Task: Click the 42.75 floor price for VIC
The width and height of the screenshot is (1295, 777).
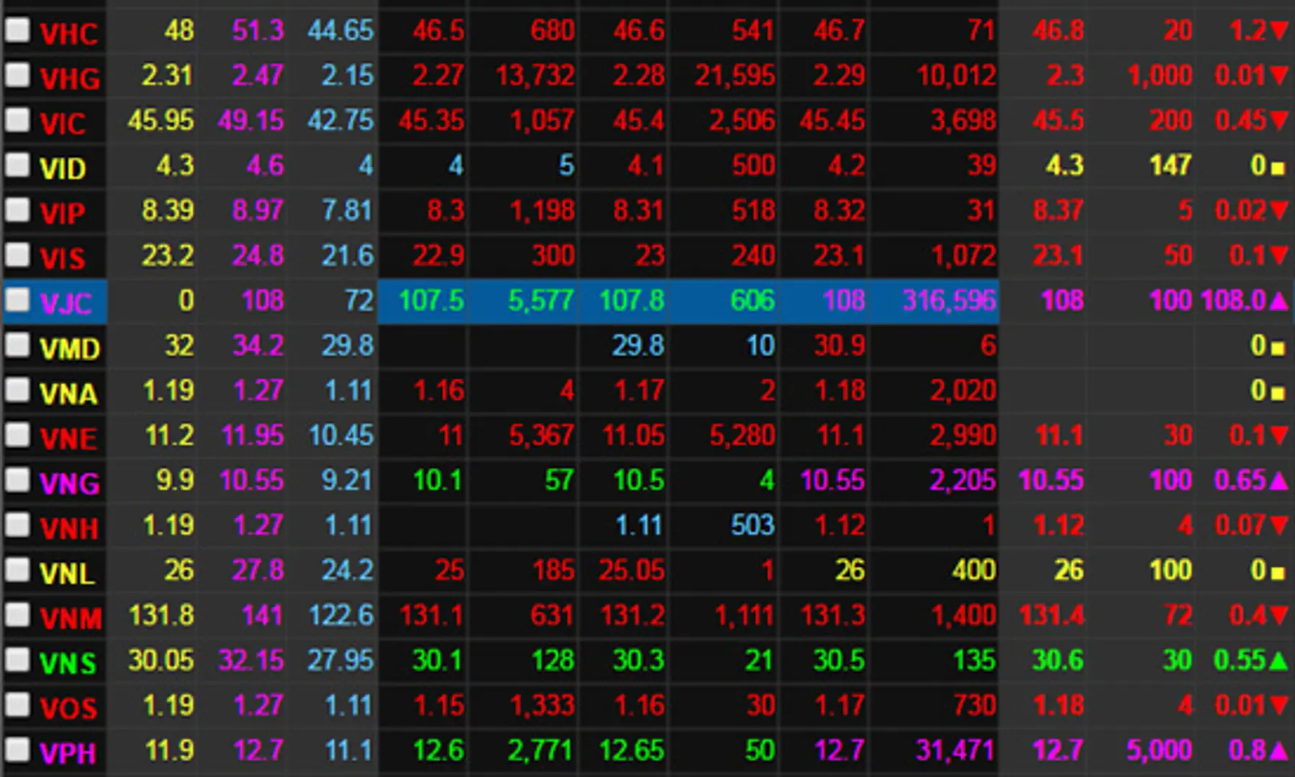Action: point(341,120)
